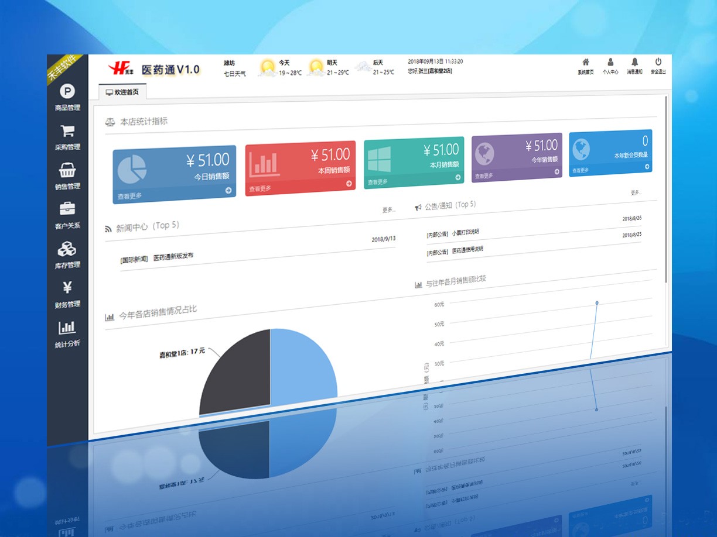
Task: Click the vertical scrollbar on right
Action: (666, 187)
